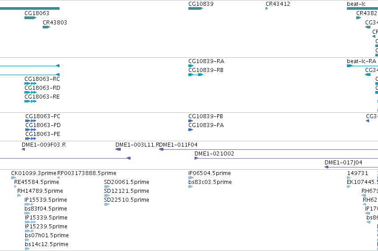Click EST IP15239.5prime

46,227
